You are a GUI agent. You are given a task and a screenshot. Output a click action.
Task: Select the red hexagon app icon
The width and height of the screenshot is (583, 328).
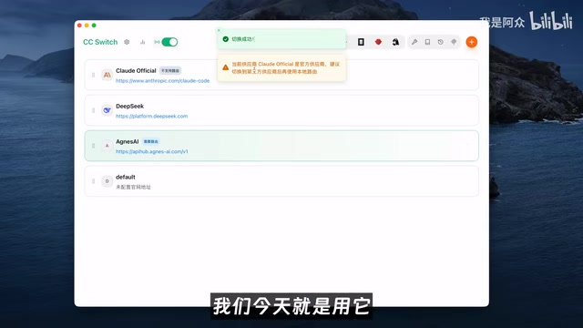click(x=378, y=42)
